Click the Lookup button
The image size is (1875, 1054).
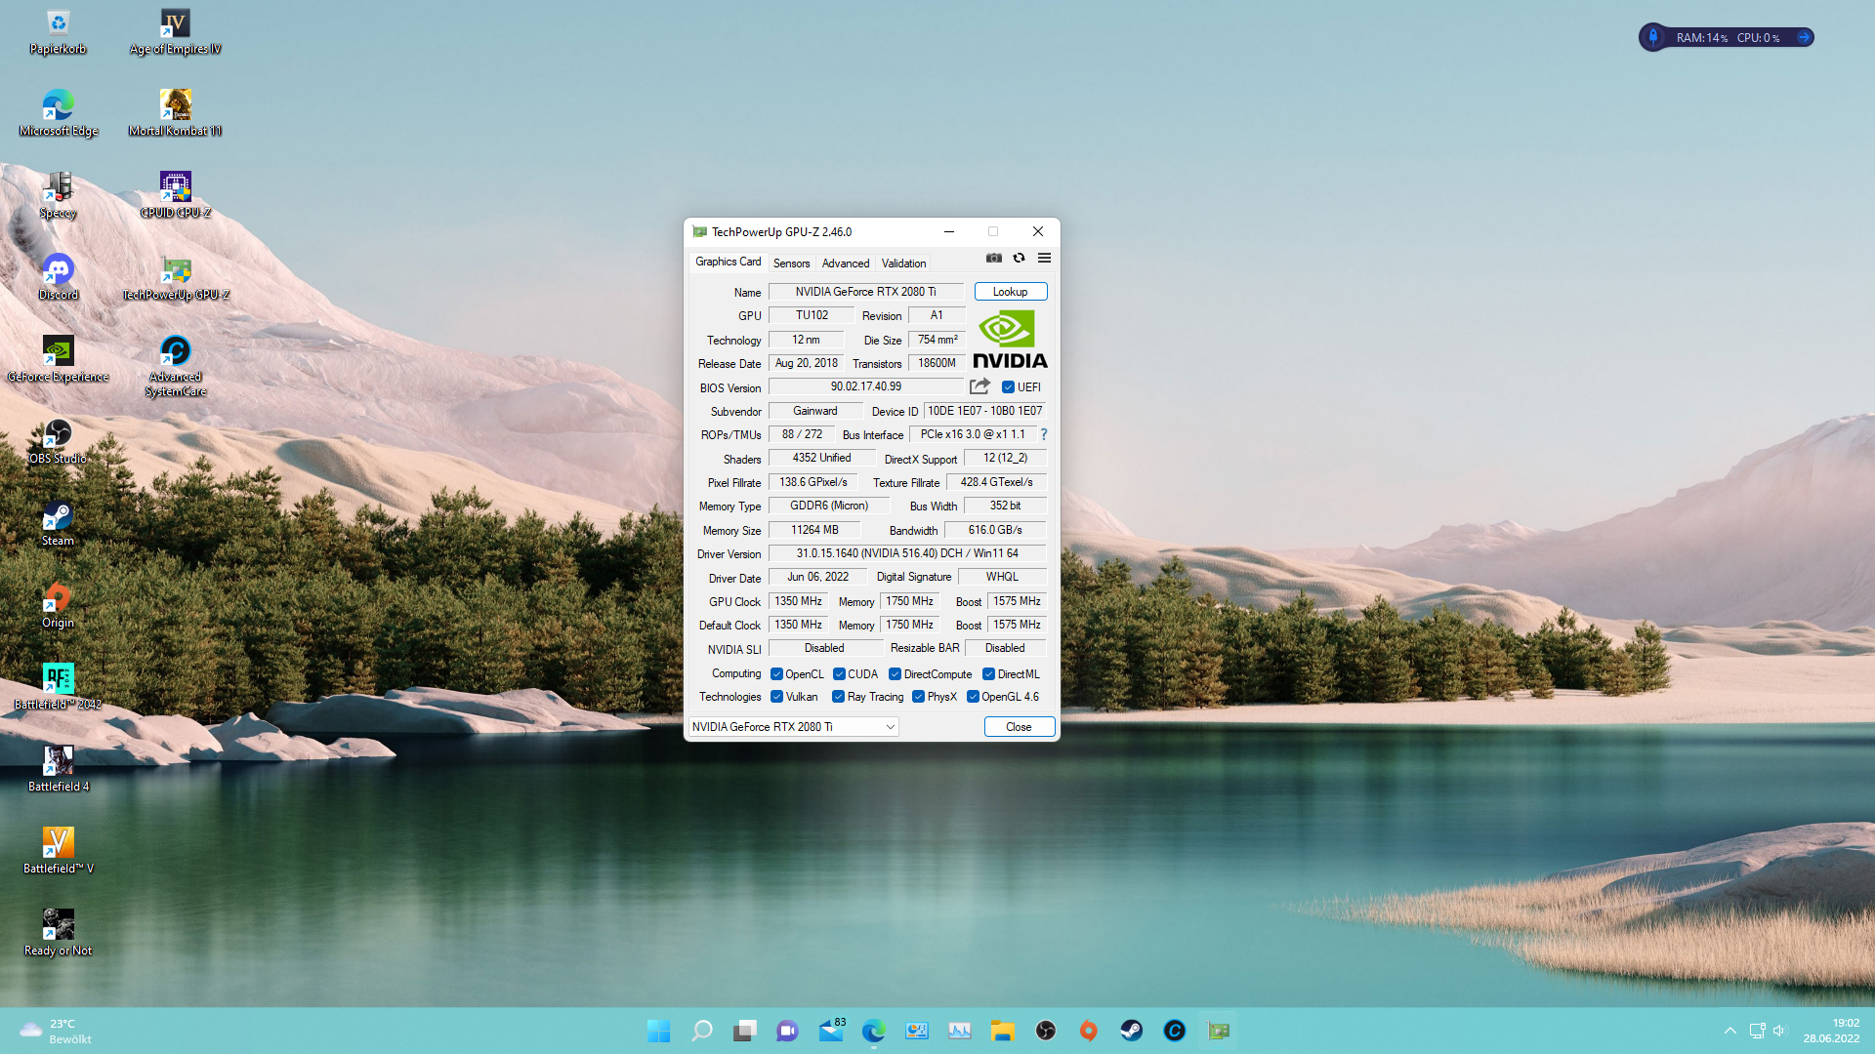click(1010, 292)
